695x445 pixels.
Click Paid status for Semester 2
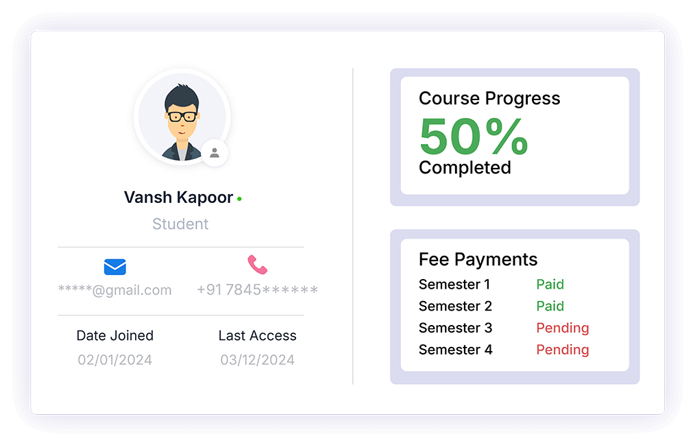550,306
